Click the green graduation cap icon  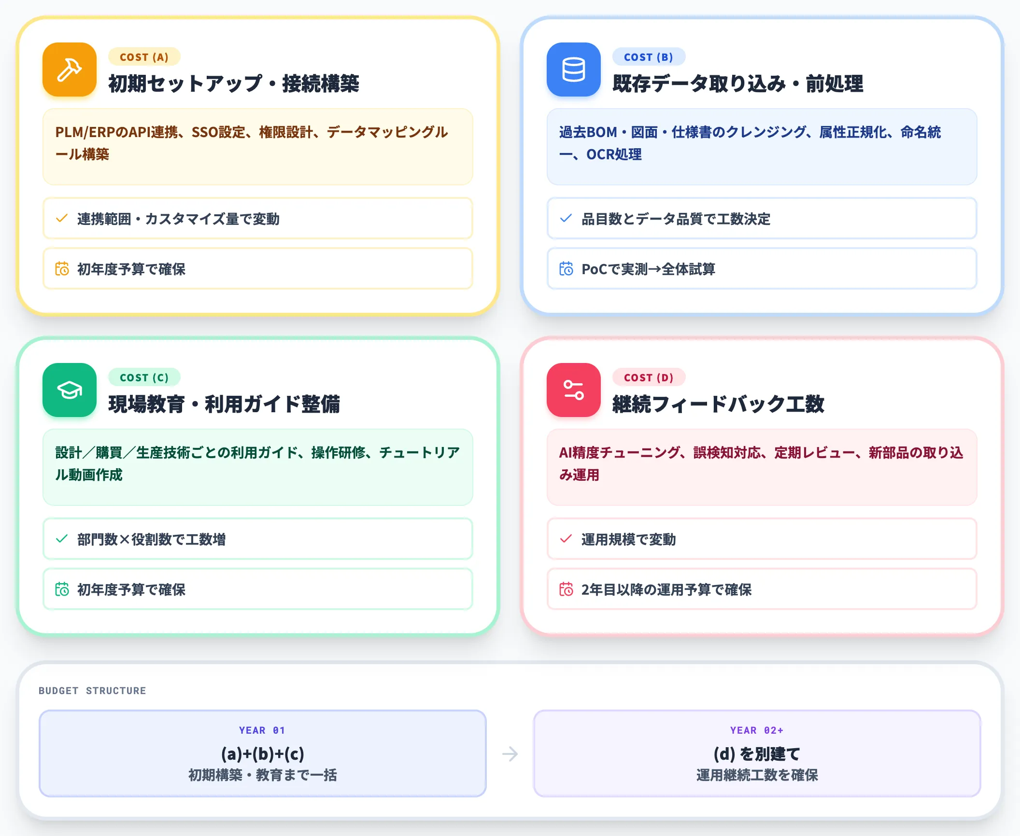click(x=70, y=390)
